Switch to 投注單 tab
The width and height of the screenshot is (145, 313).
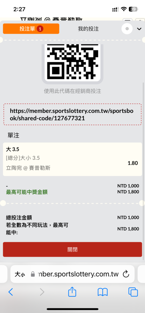tap(31, 29)
